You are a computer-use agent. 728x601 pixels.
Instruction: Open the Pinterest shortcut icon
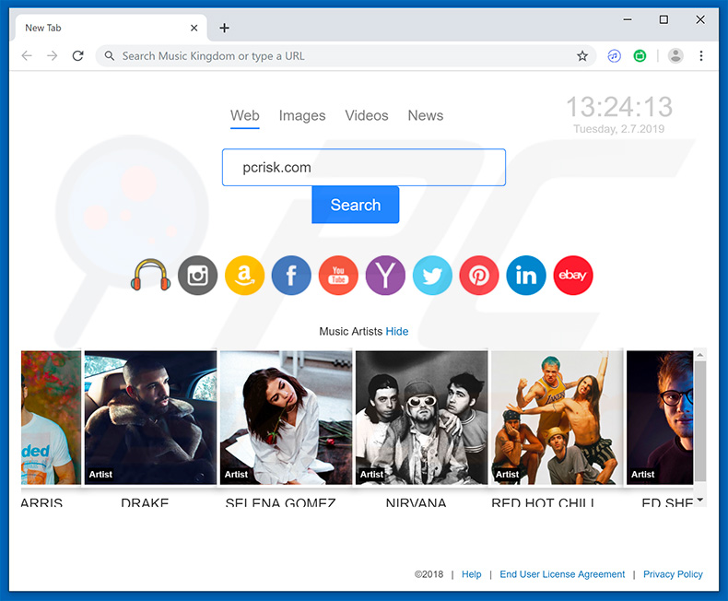click(x=479, y=275)
